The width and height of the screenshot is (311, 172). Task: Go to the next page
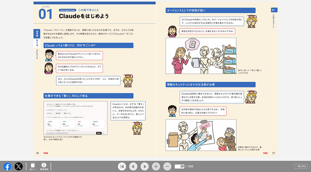(145, 167)
